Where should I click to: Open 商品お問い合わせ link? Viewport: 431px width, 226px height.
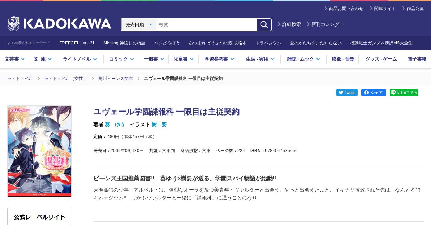click(x=344, y=9)
